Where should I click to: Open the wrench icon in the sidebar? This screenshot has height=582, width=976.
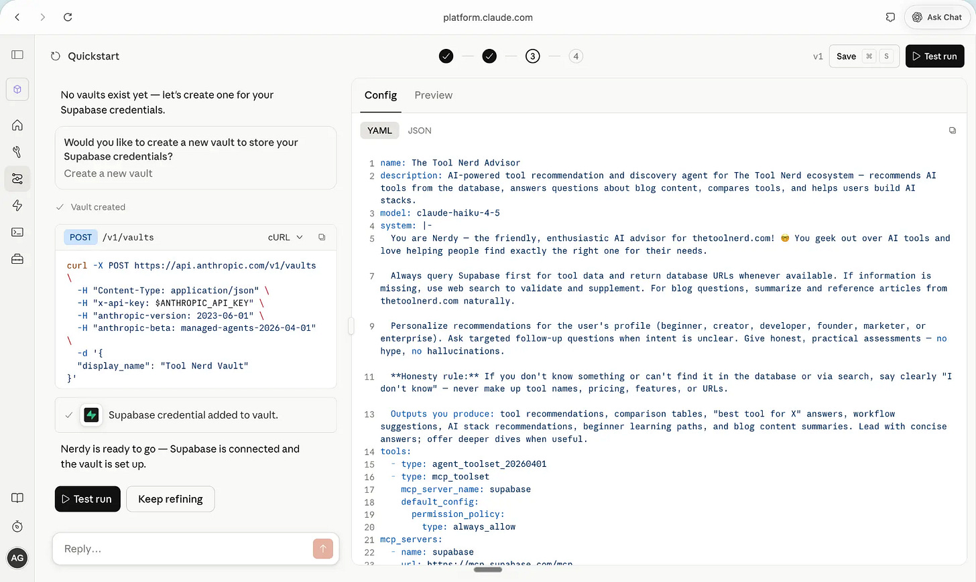(17, 152)
